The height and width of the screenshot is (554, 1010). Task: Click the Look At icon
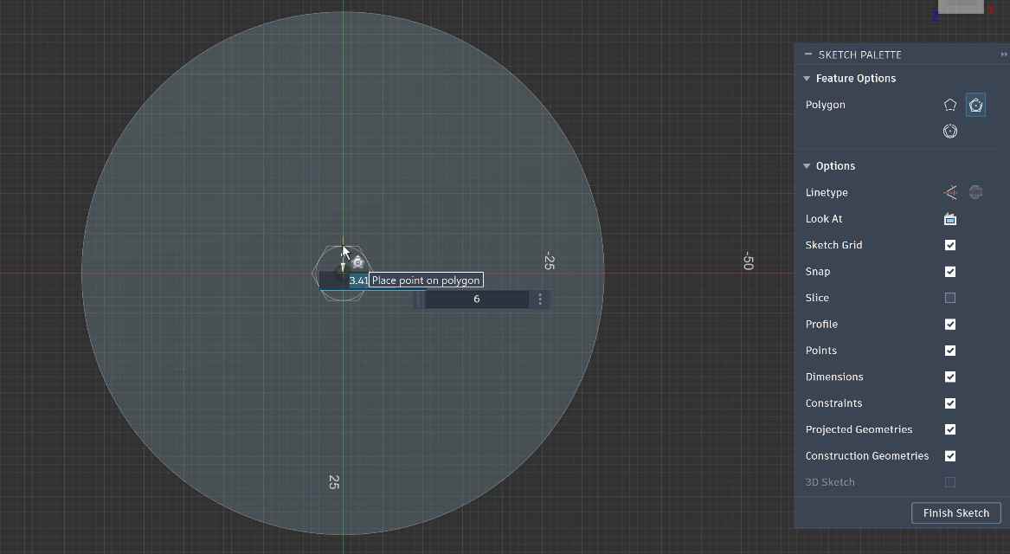click(x=950, y=219)
